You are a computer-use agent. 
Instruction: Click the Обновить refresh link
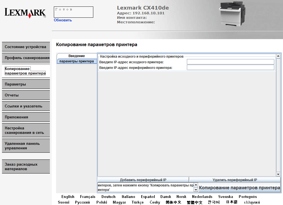point(63,20)
